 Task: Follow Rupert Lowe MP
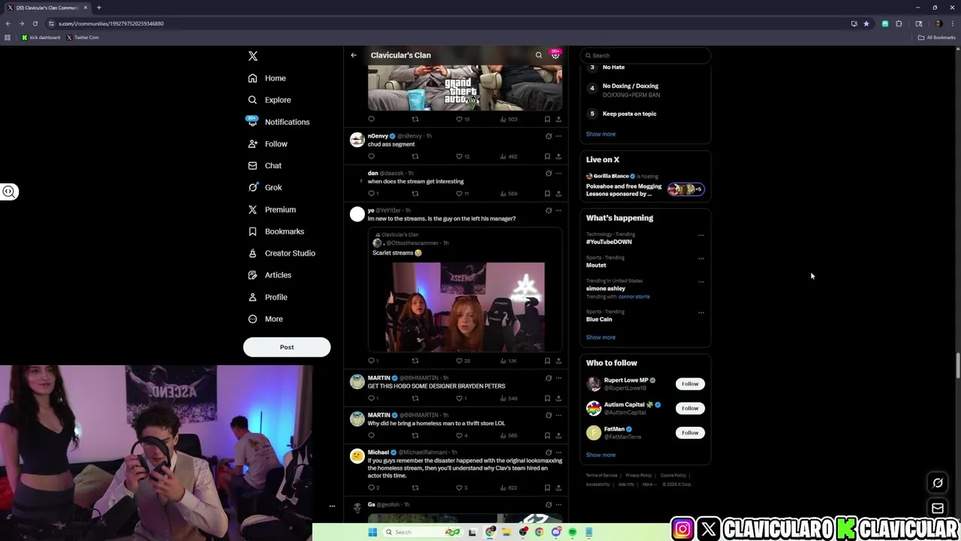coord(690,384)
